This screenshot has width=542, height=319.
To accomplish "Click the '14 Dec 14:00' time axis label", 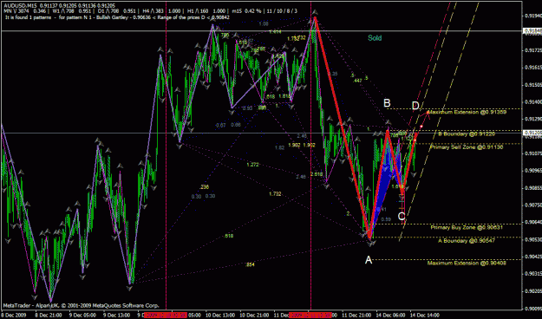I will pyautogui.click(x=425, y=316).
